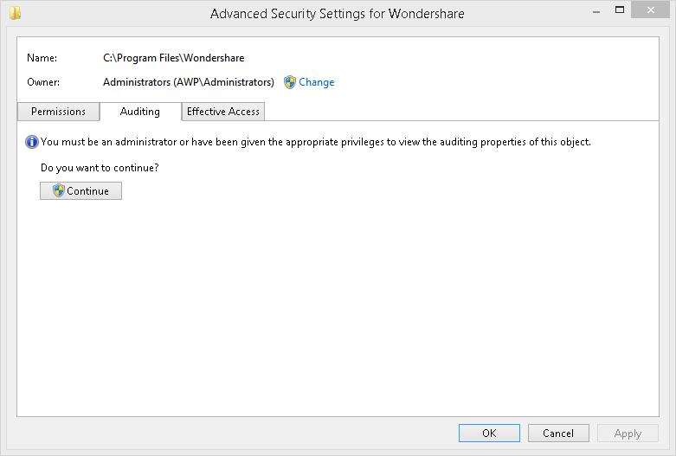Select the Auditing tab

(x=140, y=112)
